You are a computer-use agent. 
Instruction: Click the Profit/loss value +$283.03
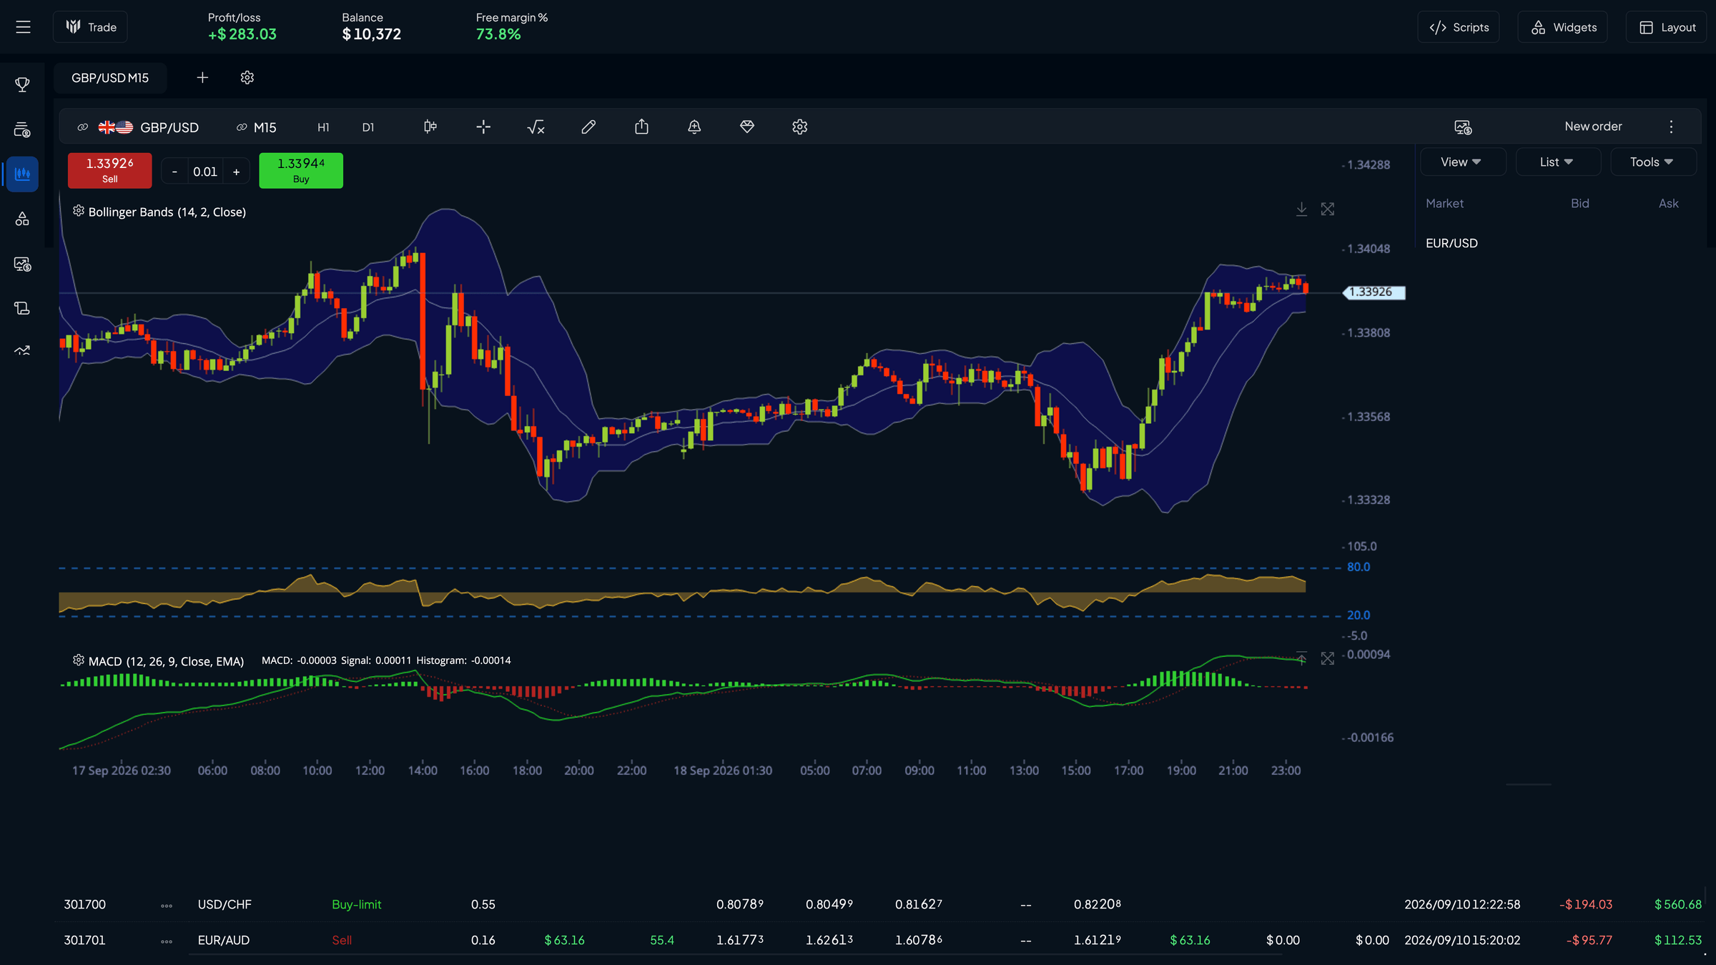point(242,34)
